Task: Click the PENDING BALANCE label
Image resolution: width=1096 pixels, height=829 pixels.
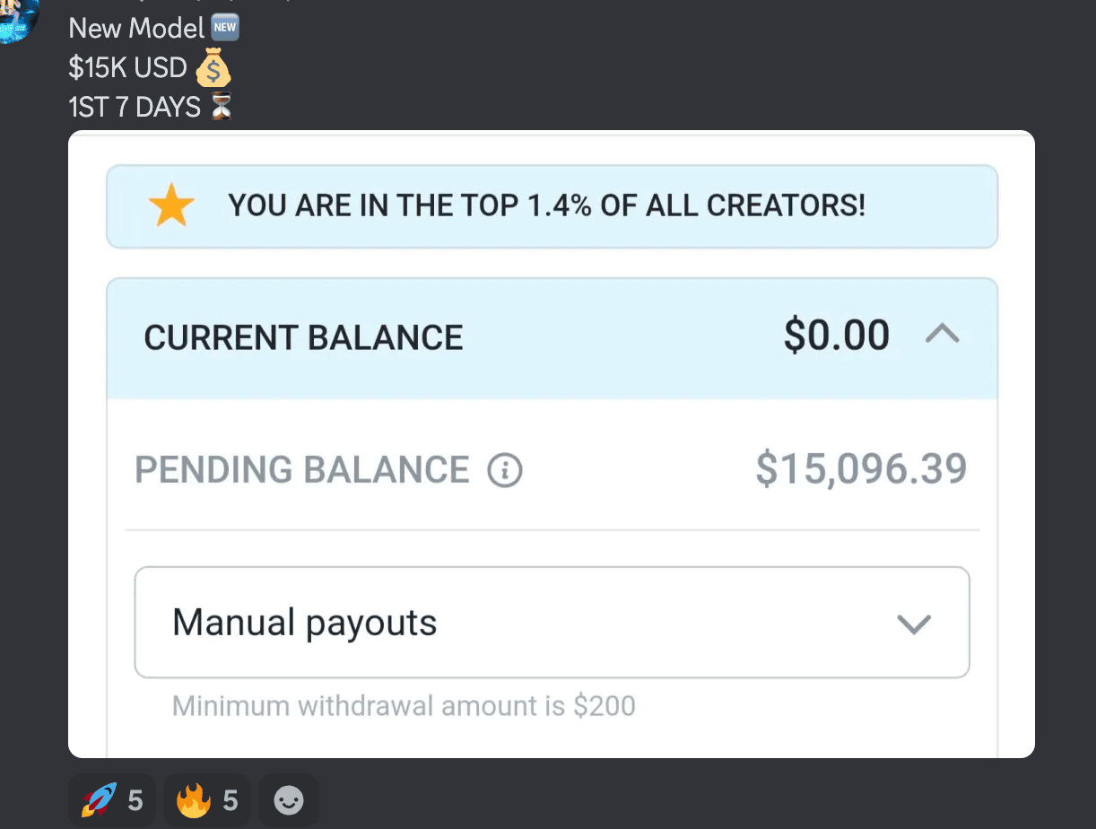Action: click(301, 470)
